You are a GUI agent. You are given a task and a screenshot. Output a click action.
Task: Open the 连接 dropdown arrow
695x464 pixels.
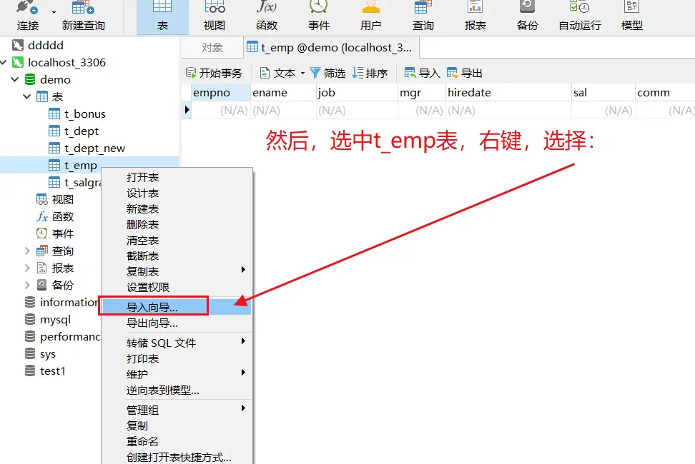(x=54, y=12)
